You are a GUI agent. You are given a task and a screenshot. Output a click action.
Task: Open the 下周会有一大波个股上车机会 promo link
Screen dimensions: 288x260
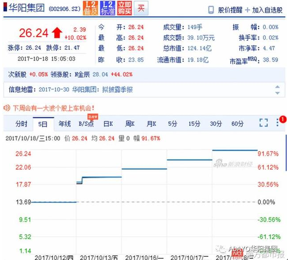(x=54, y=108)
